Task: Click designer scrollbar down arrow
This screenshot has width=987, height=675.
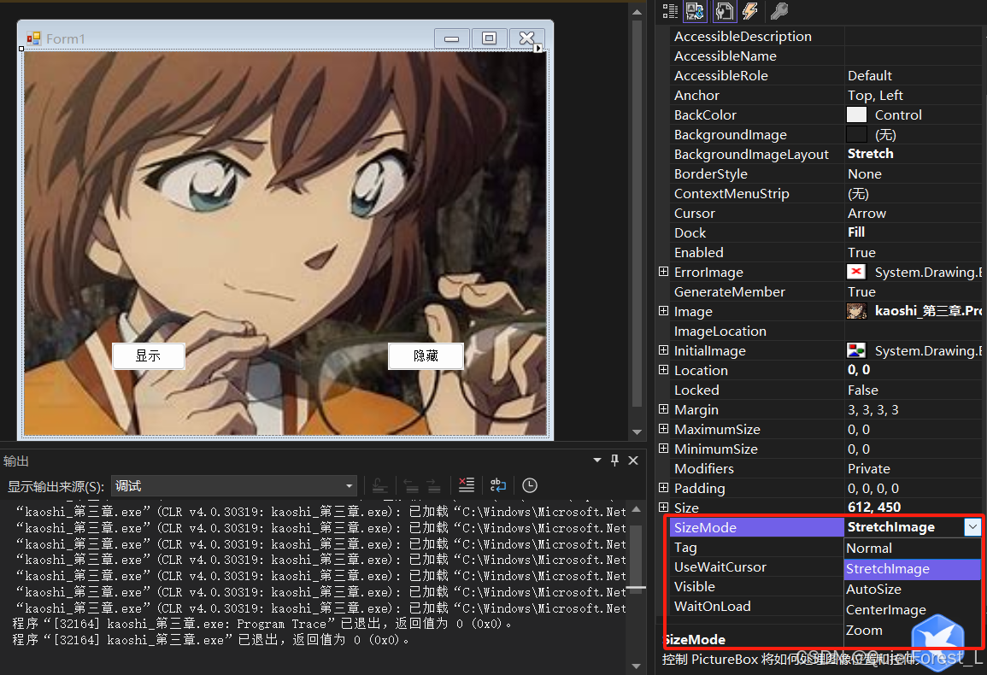Action: click(637, 432)
